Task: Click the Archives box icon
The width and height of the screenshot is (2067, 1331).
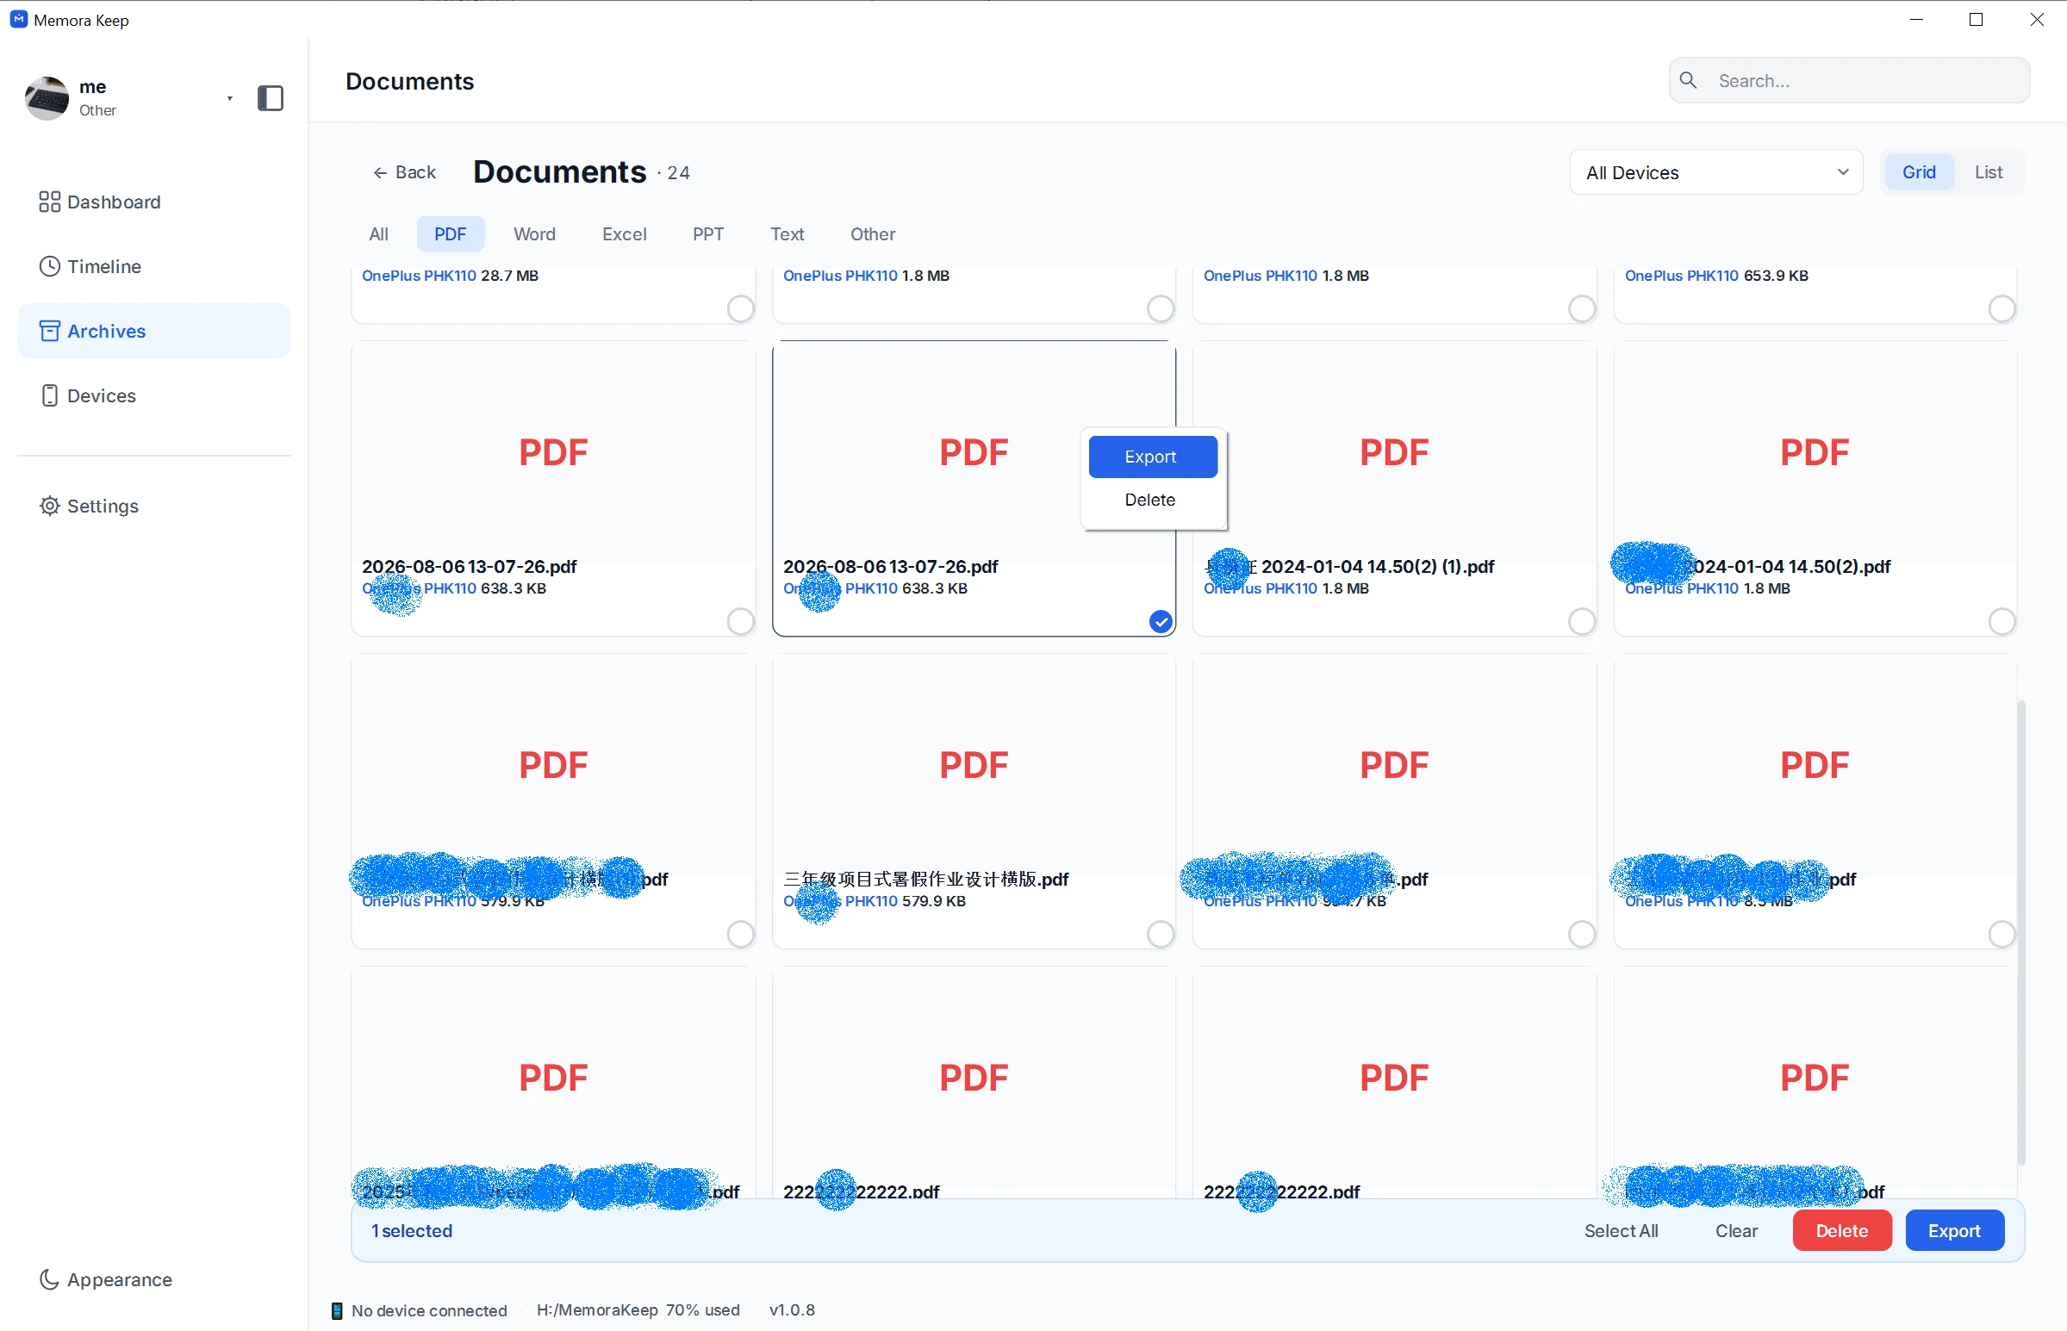Action: tap(49, 331)
